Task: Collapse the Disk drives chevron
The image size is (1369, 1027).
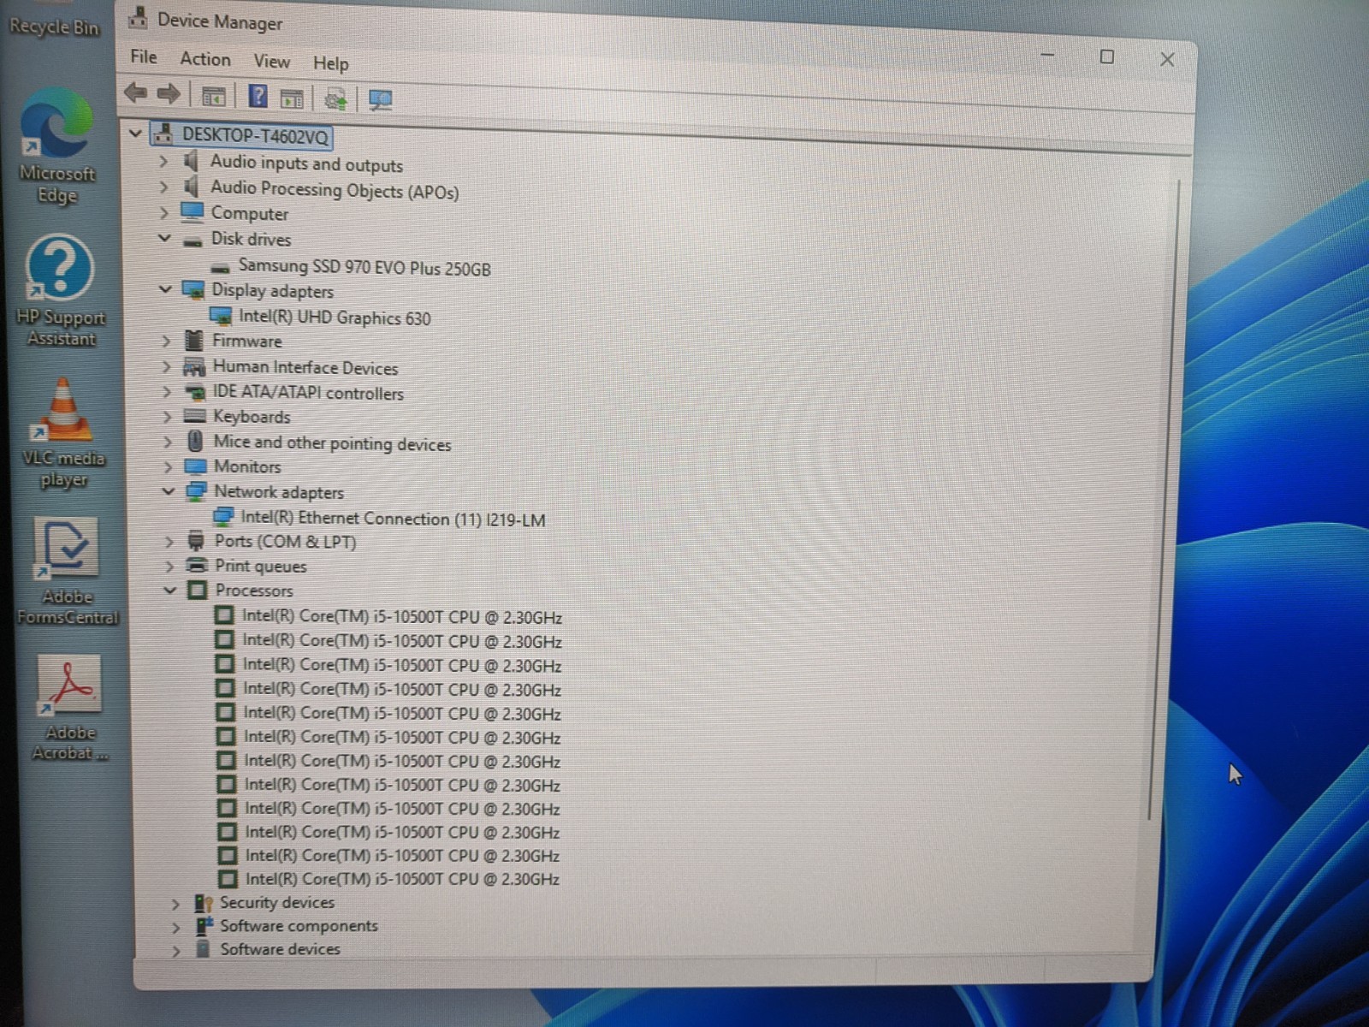Action: [164, 238]
